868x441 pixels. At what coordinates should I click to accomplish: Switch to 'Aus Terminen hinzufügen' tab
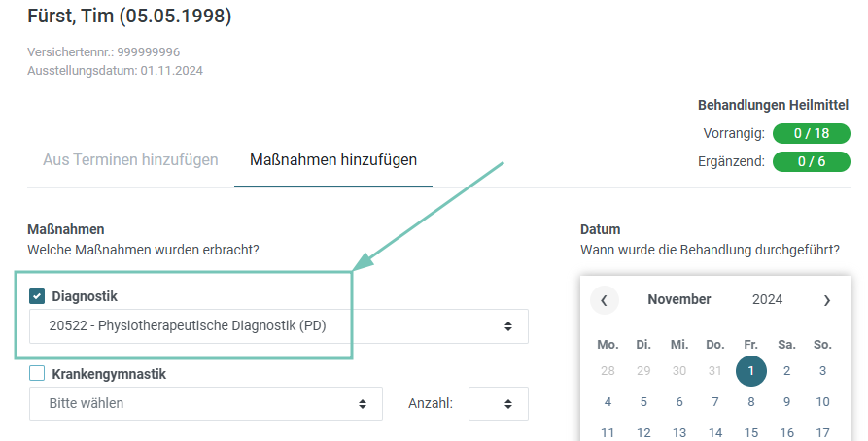coord(130,160)
